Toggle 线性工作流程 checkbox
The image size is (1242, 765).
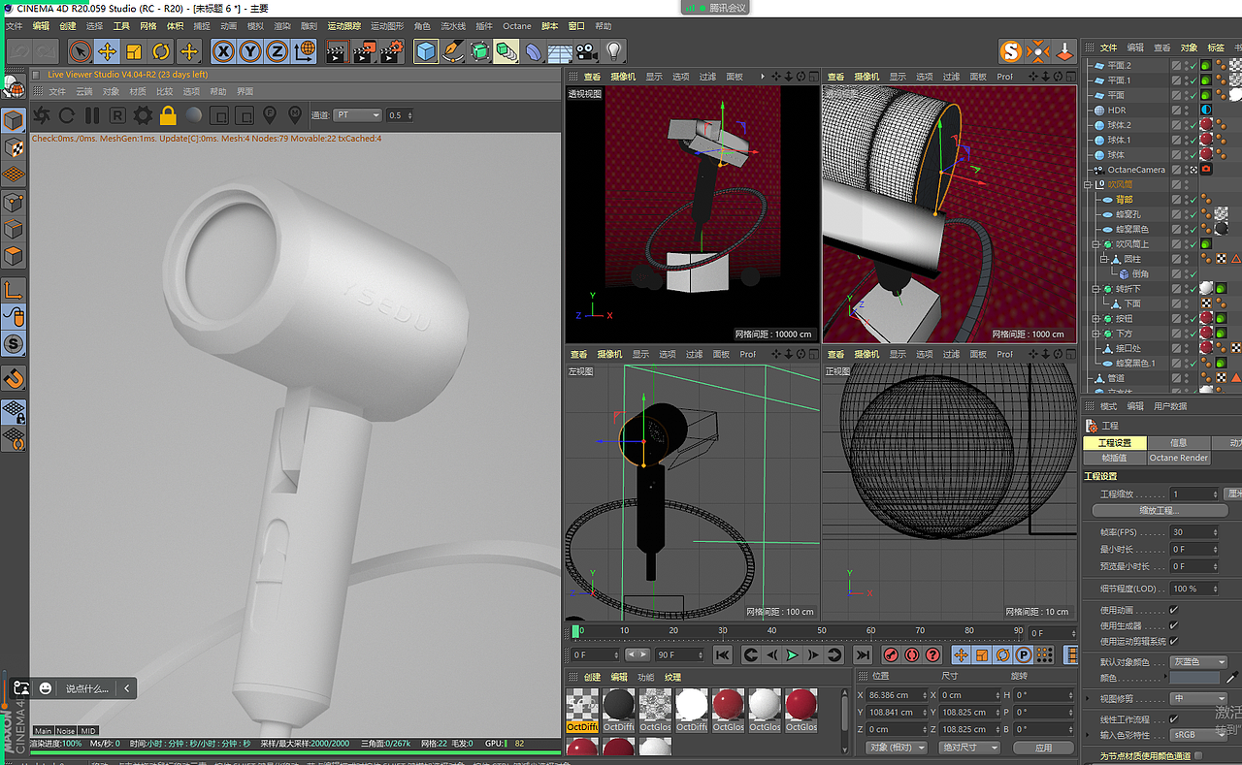coord(1174,719)
